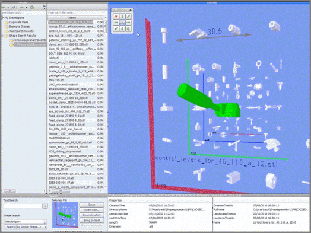Click the right arrow in the view navigation pad
The width and height of the screenshot is (311, 233).
point(128,23)
